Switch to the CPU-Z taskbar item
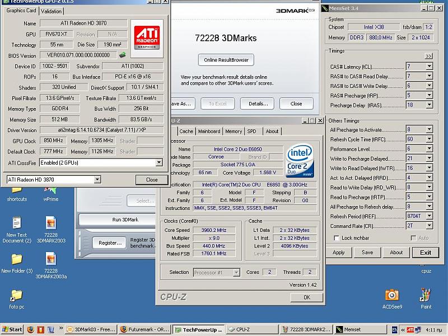Viewport: 448px width, 336px height. point(252,329)
